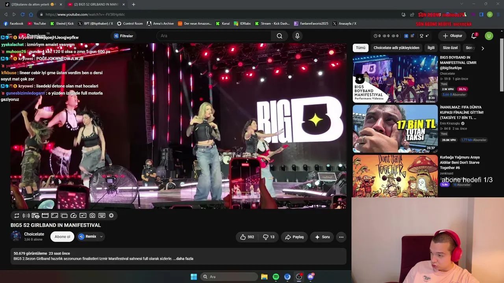
Task: Click the Oluştur create button
Action: pyautogui.click(x=452, y=36)
